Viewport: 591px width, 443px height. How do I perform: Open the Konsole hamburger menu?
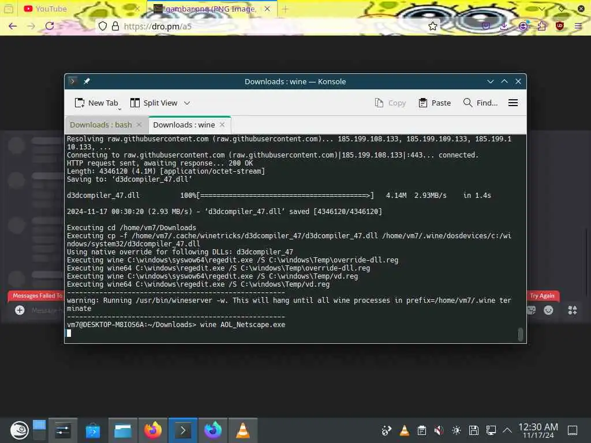(x=513, y=103)
